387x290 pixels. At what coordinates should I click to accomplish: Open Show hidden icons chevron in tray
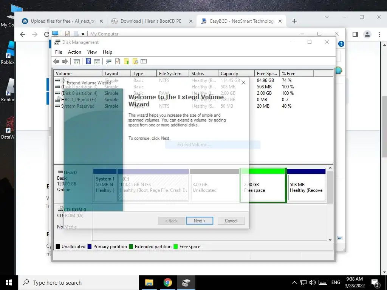(x=294, y=282)
